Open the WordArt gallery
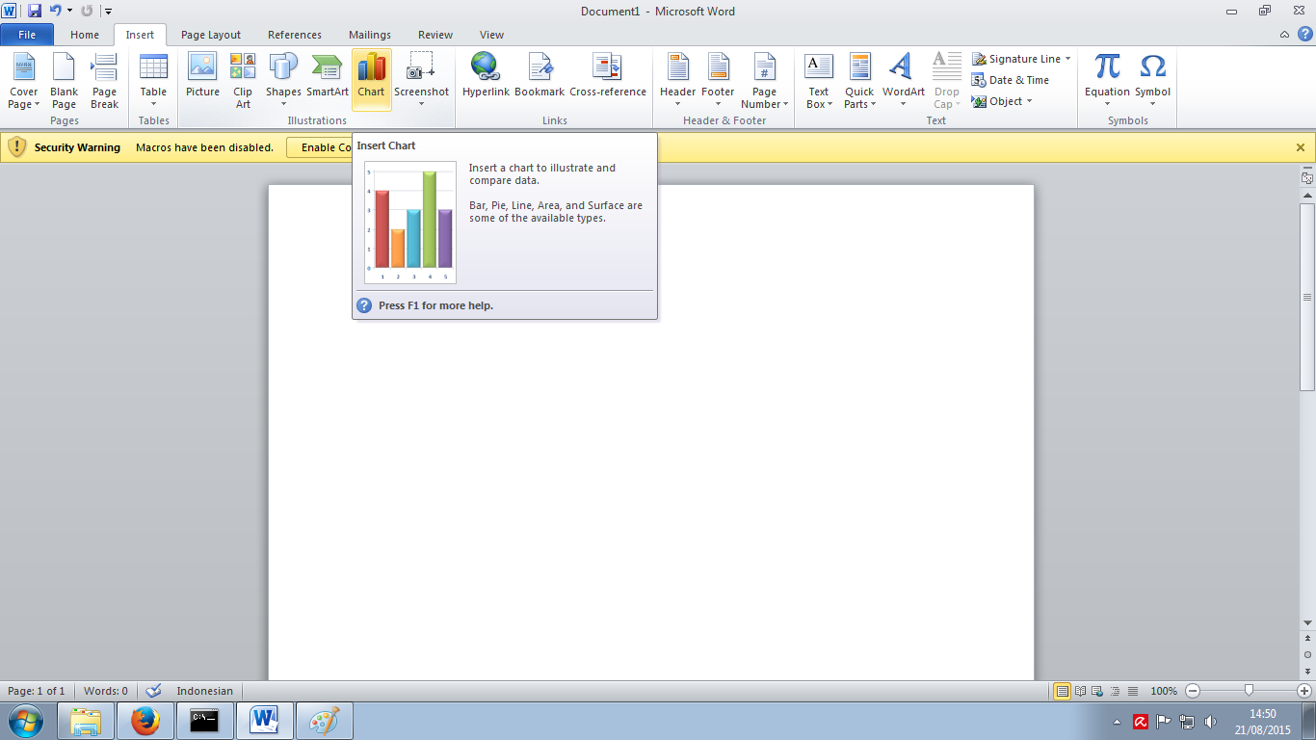Viewport: 1316px width, 740px height. [x=903, y=81]
